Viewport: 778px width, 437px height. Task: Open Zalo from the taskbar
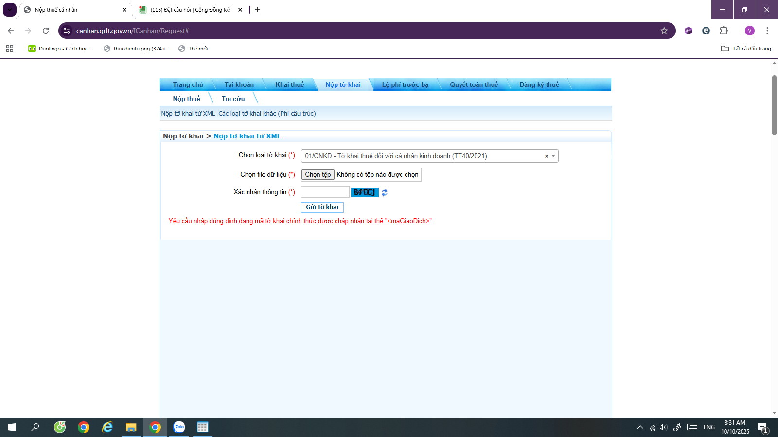pos(179,427)
